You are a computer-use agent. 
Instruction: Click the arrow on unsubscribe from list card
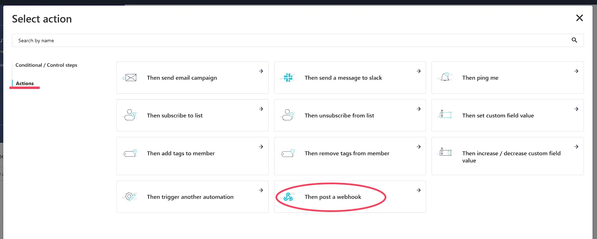pos(419,109)
